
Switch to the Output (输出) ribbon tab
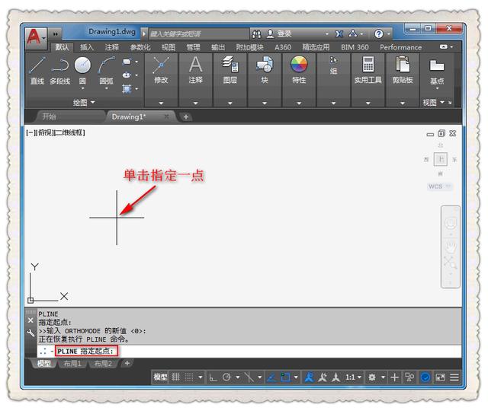pyautogui.click(x=218, y=47)
